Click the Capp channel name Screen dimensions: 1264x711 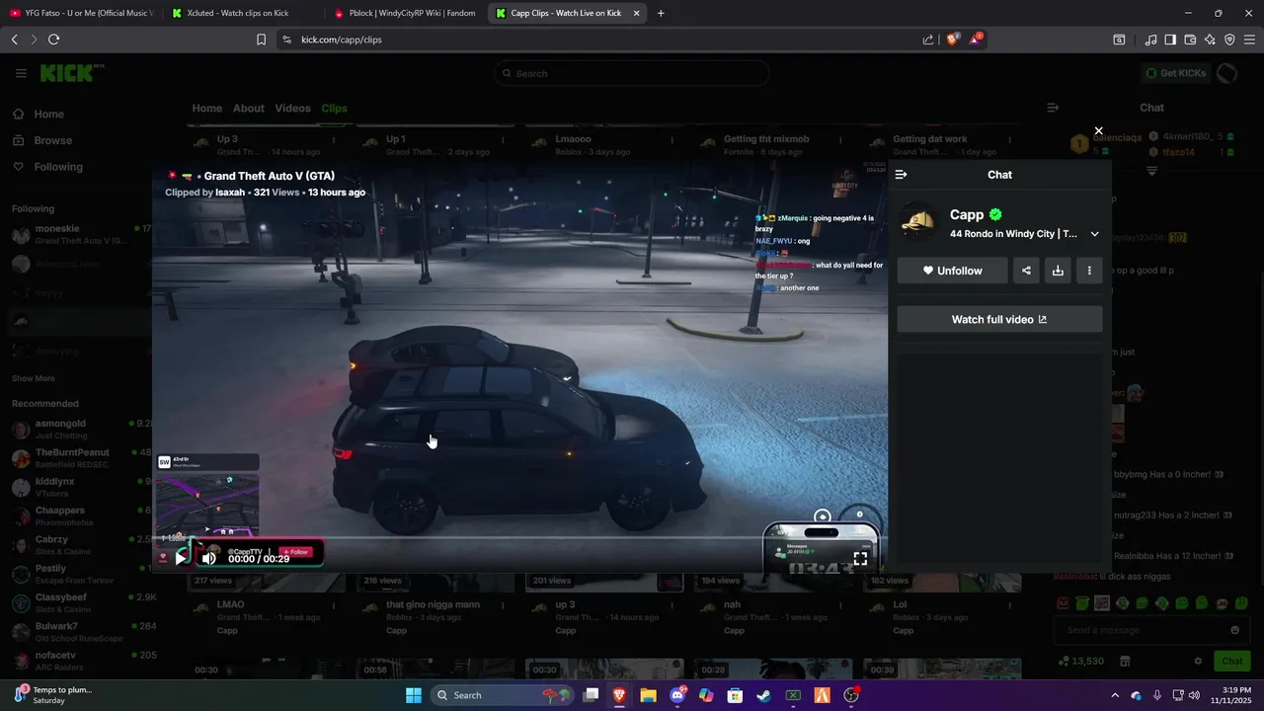click(x=967, y=214)
